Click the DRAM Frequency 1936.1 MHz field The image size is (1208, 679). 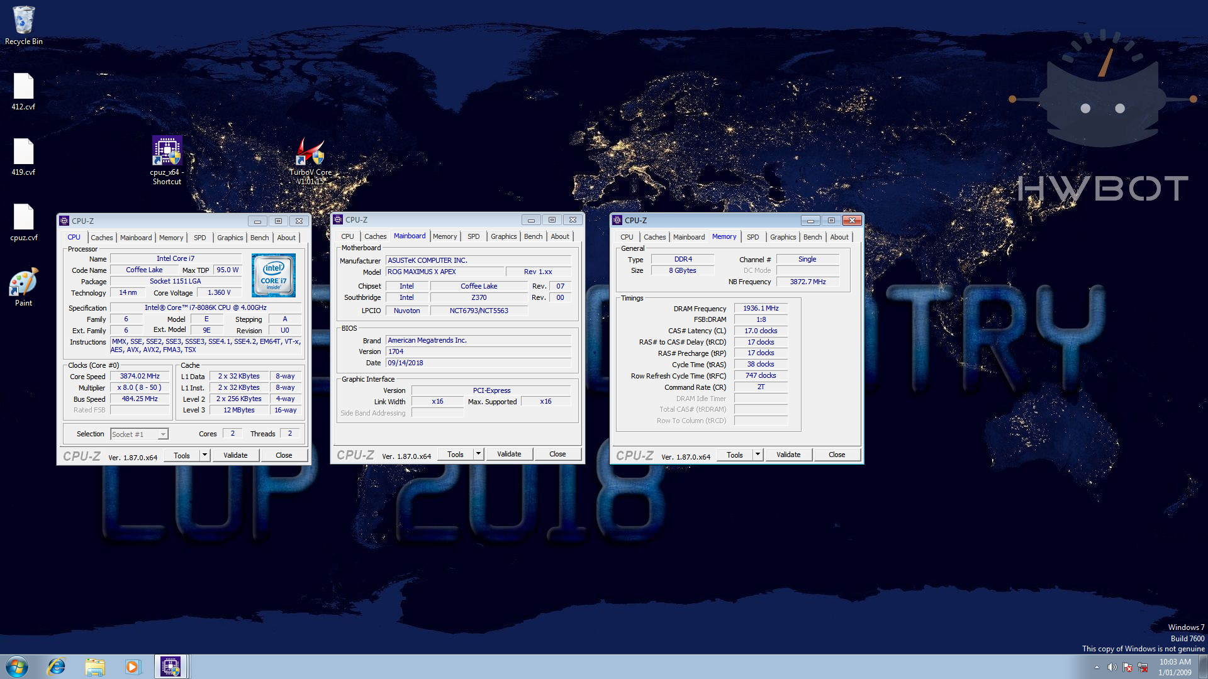coord(761,308)
